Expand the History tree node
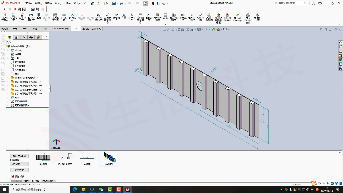Viewport: 343px width, 193px height. (8, 50)
